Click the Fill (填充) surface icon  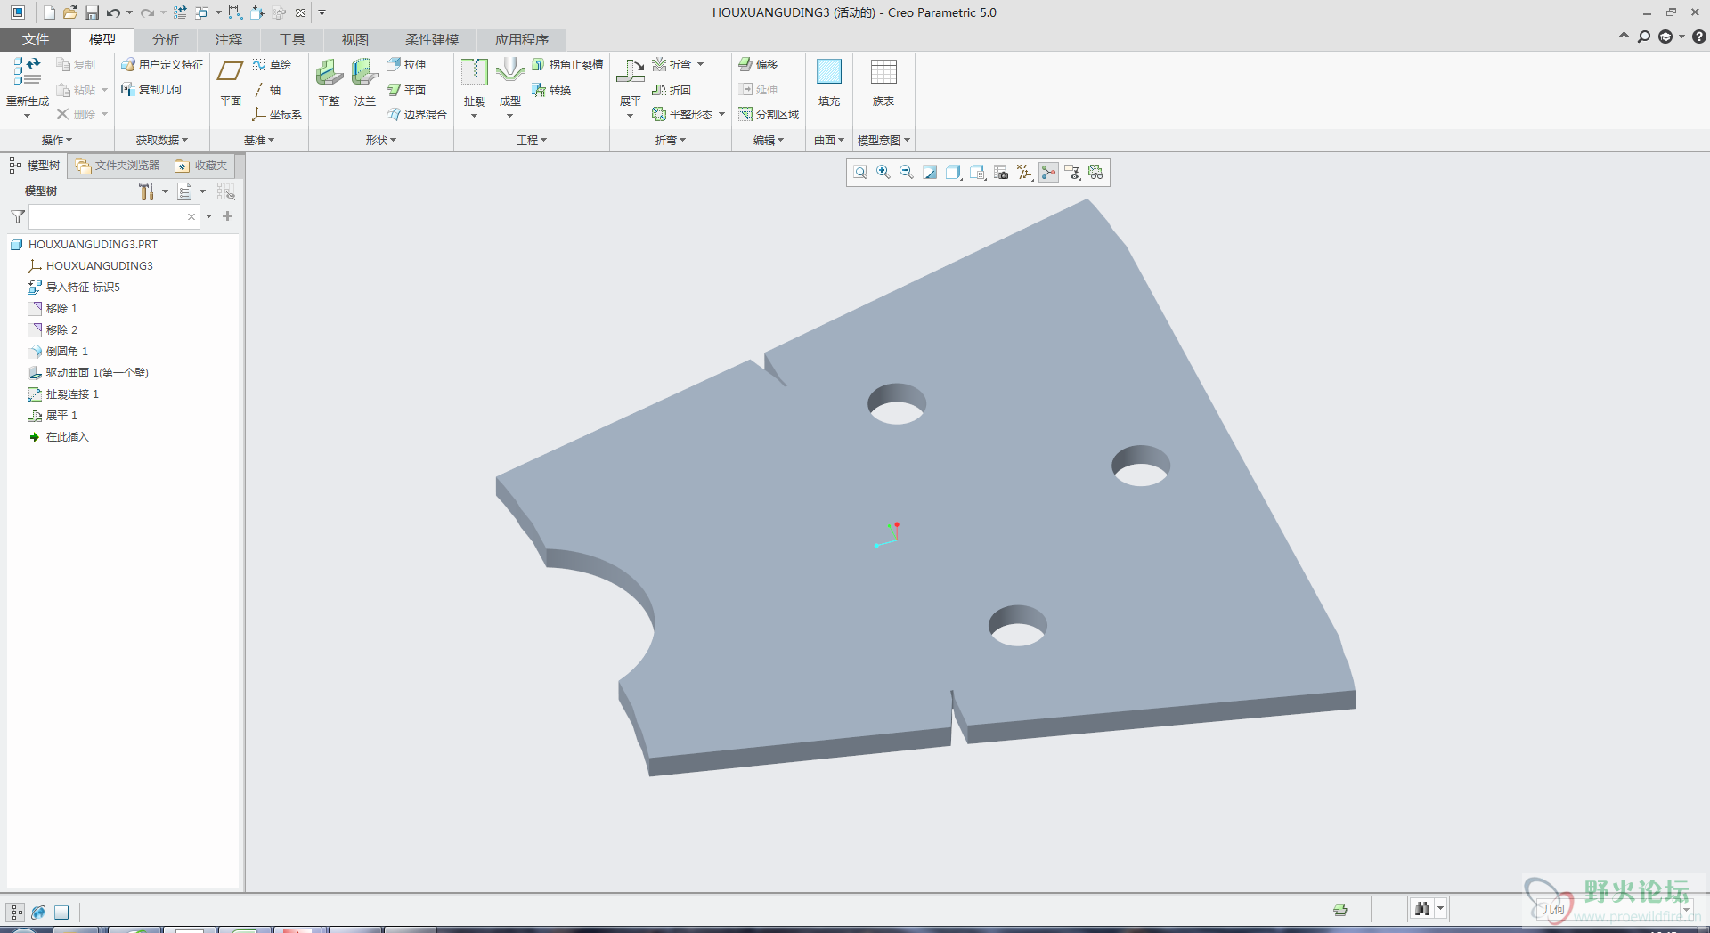pyautogui.click(x=829, y=72)
